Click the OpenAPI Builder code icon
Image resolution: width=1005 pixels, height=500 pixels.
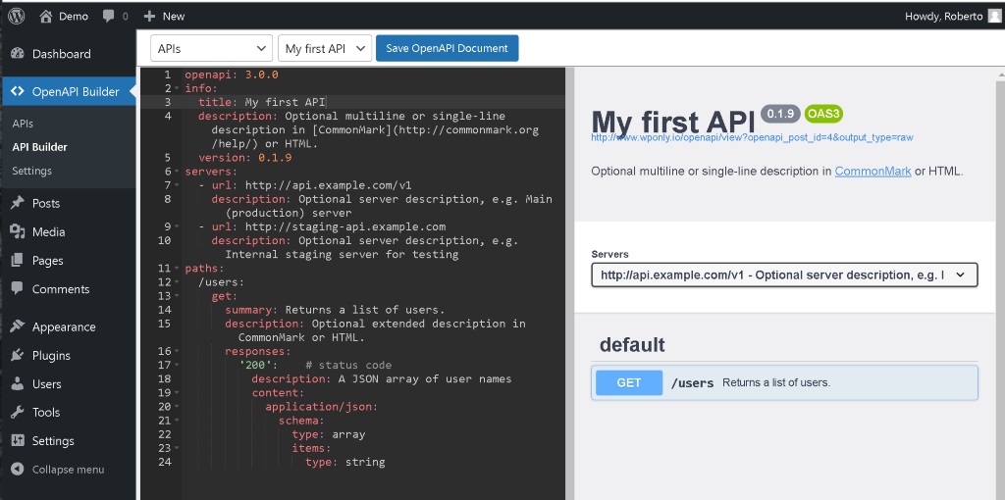tap(18, 91)
